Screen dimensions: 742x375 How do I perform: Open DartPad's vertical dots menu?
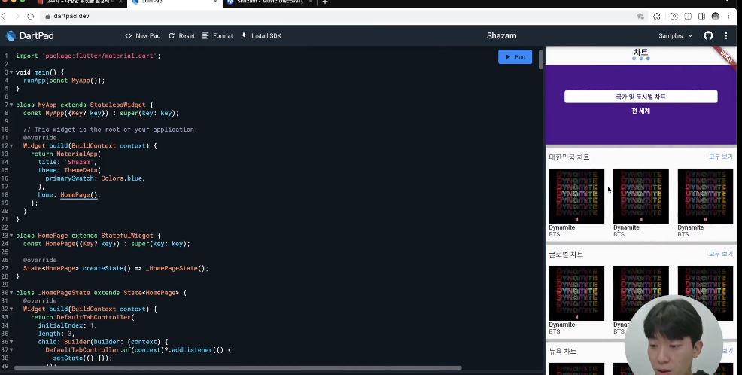[726, 36]
